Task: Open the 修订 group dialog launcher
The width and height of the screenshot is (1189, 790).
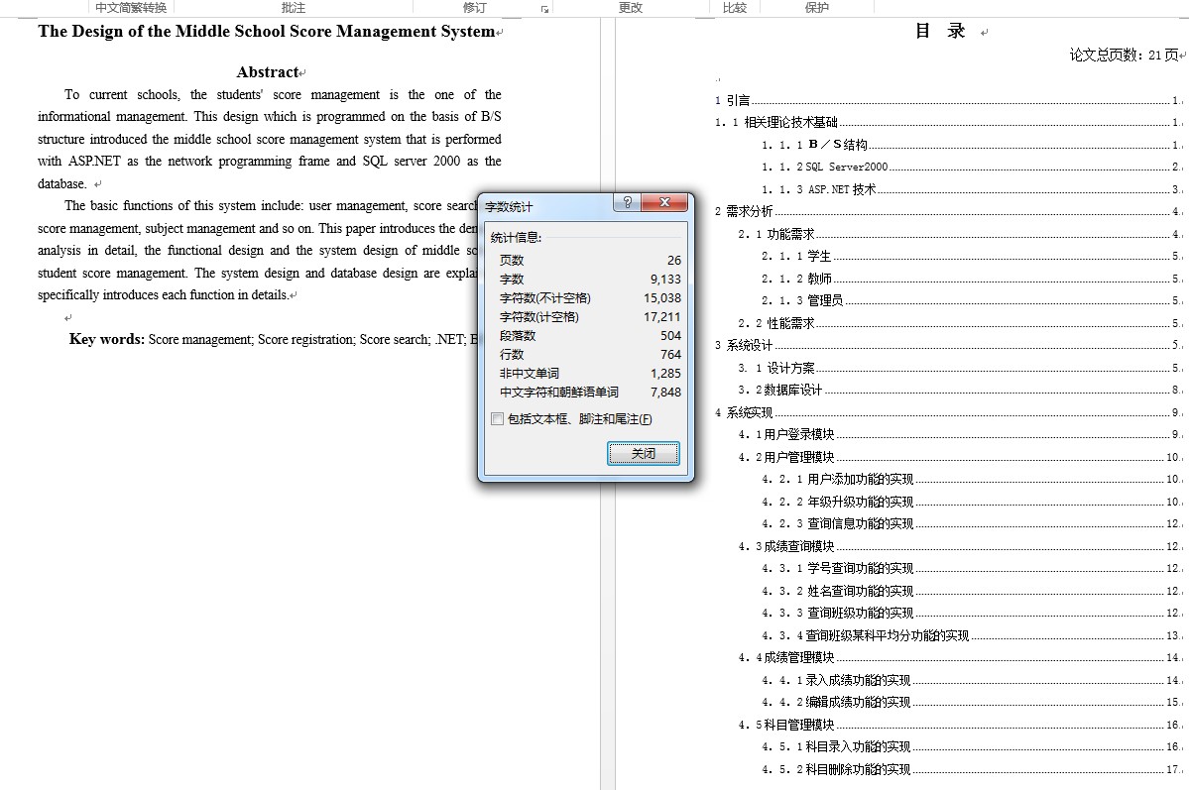Action: [544, 9]
